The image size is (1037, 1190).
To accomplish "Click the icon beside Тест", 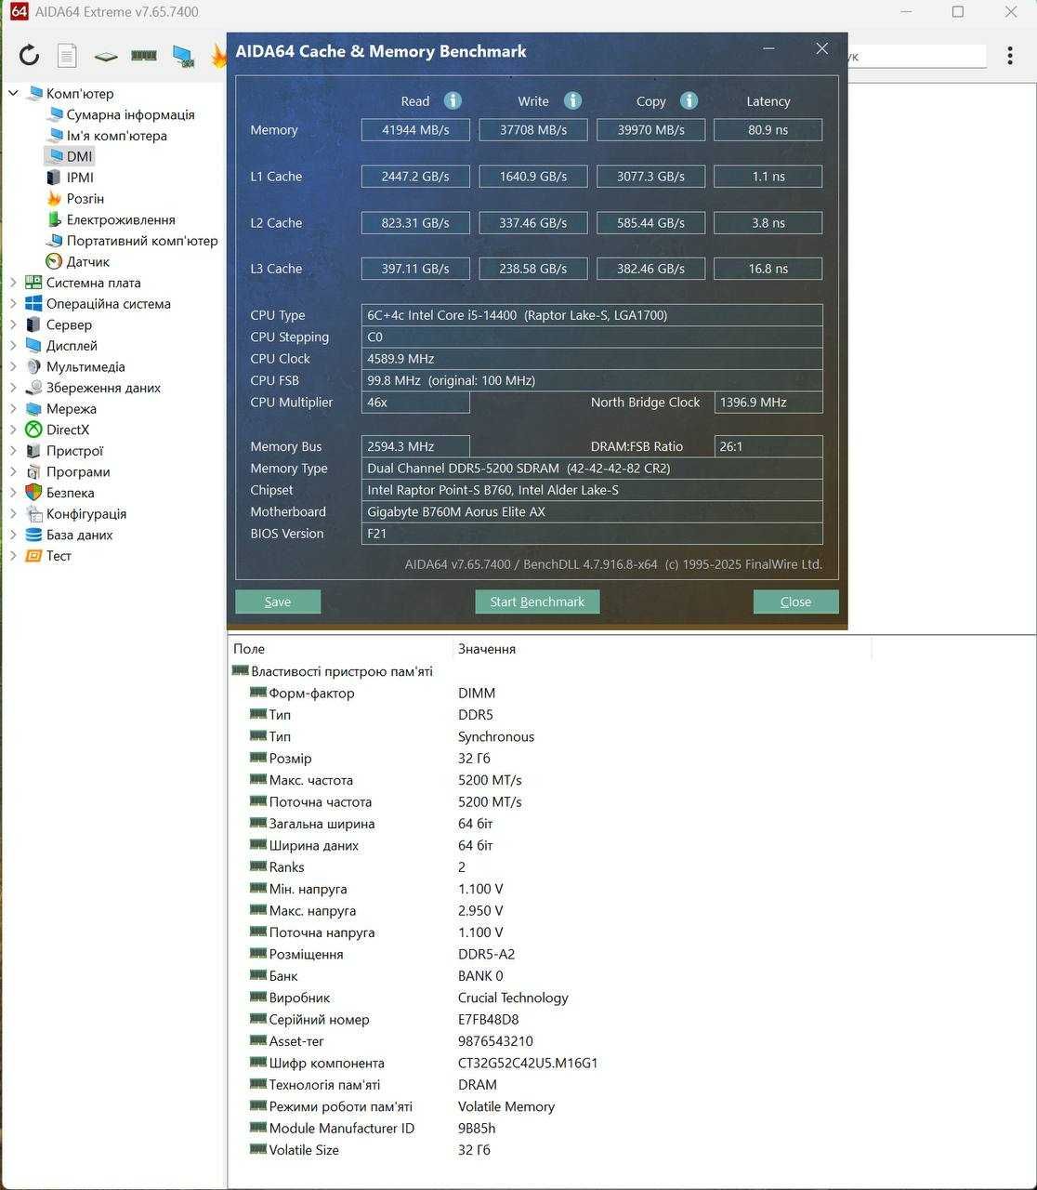I will tap(33, 556).
